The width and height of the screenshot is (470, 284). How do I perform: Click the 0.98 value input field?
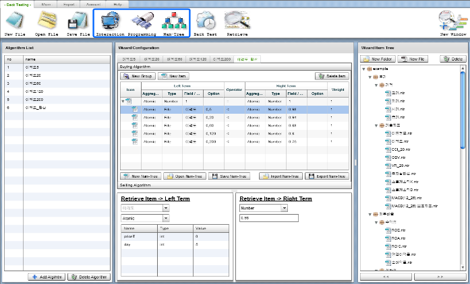click(268, 218)
